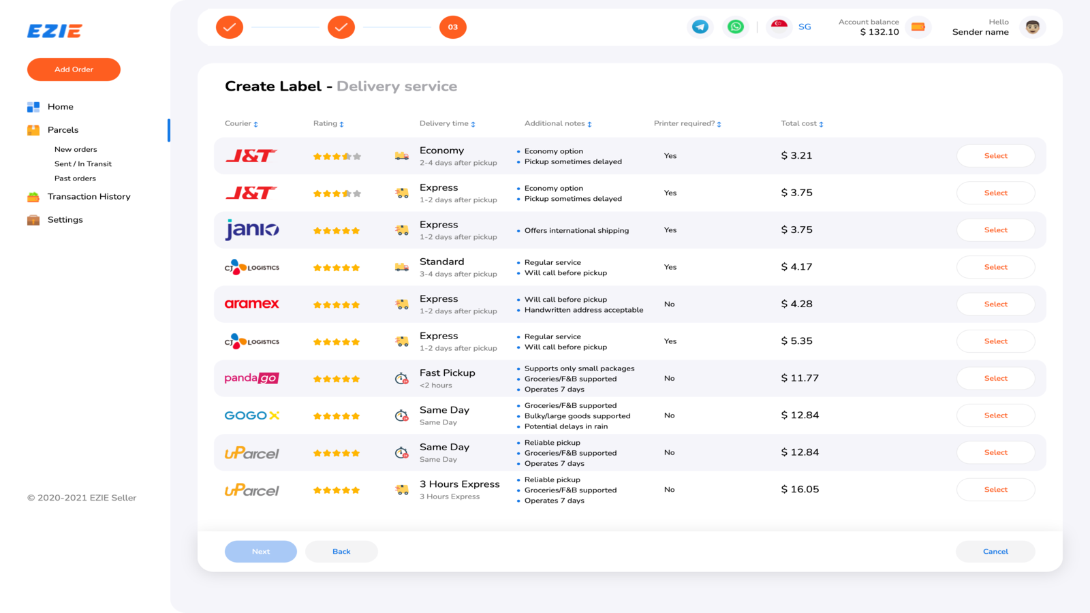Open the Telegram contact icon
Screen dimensions: 1090x613
(700, 27)
